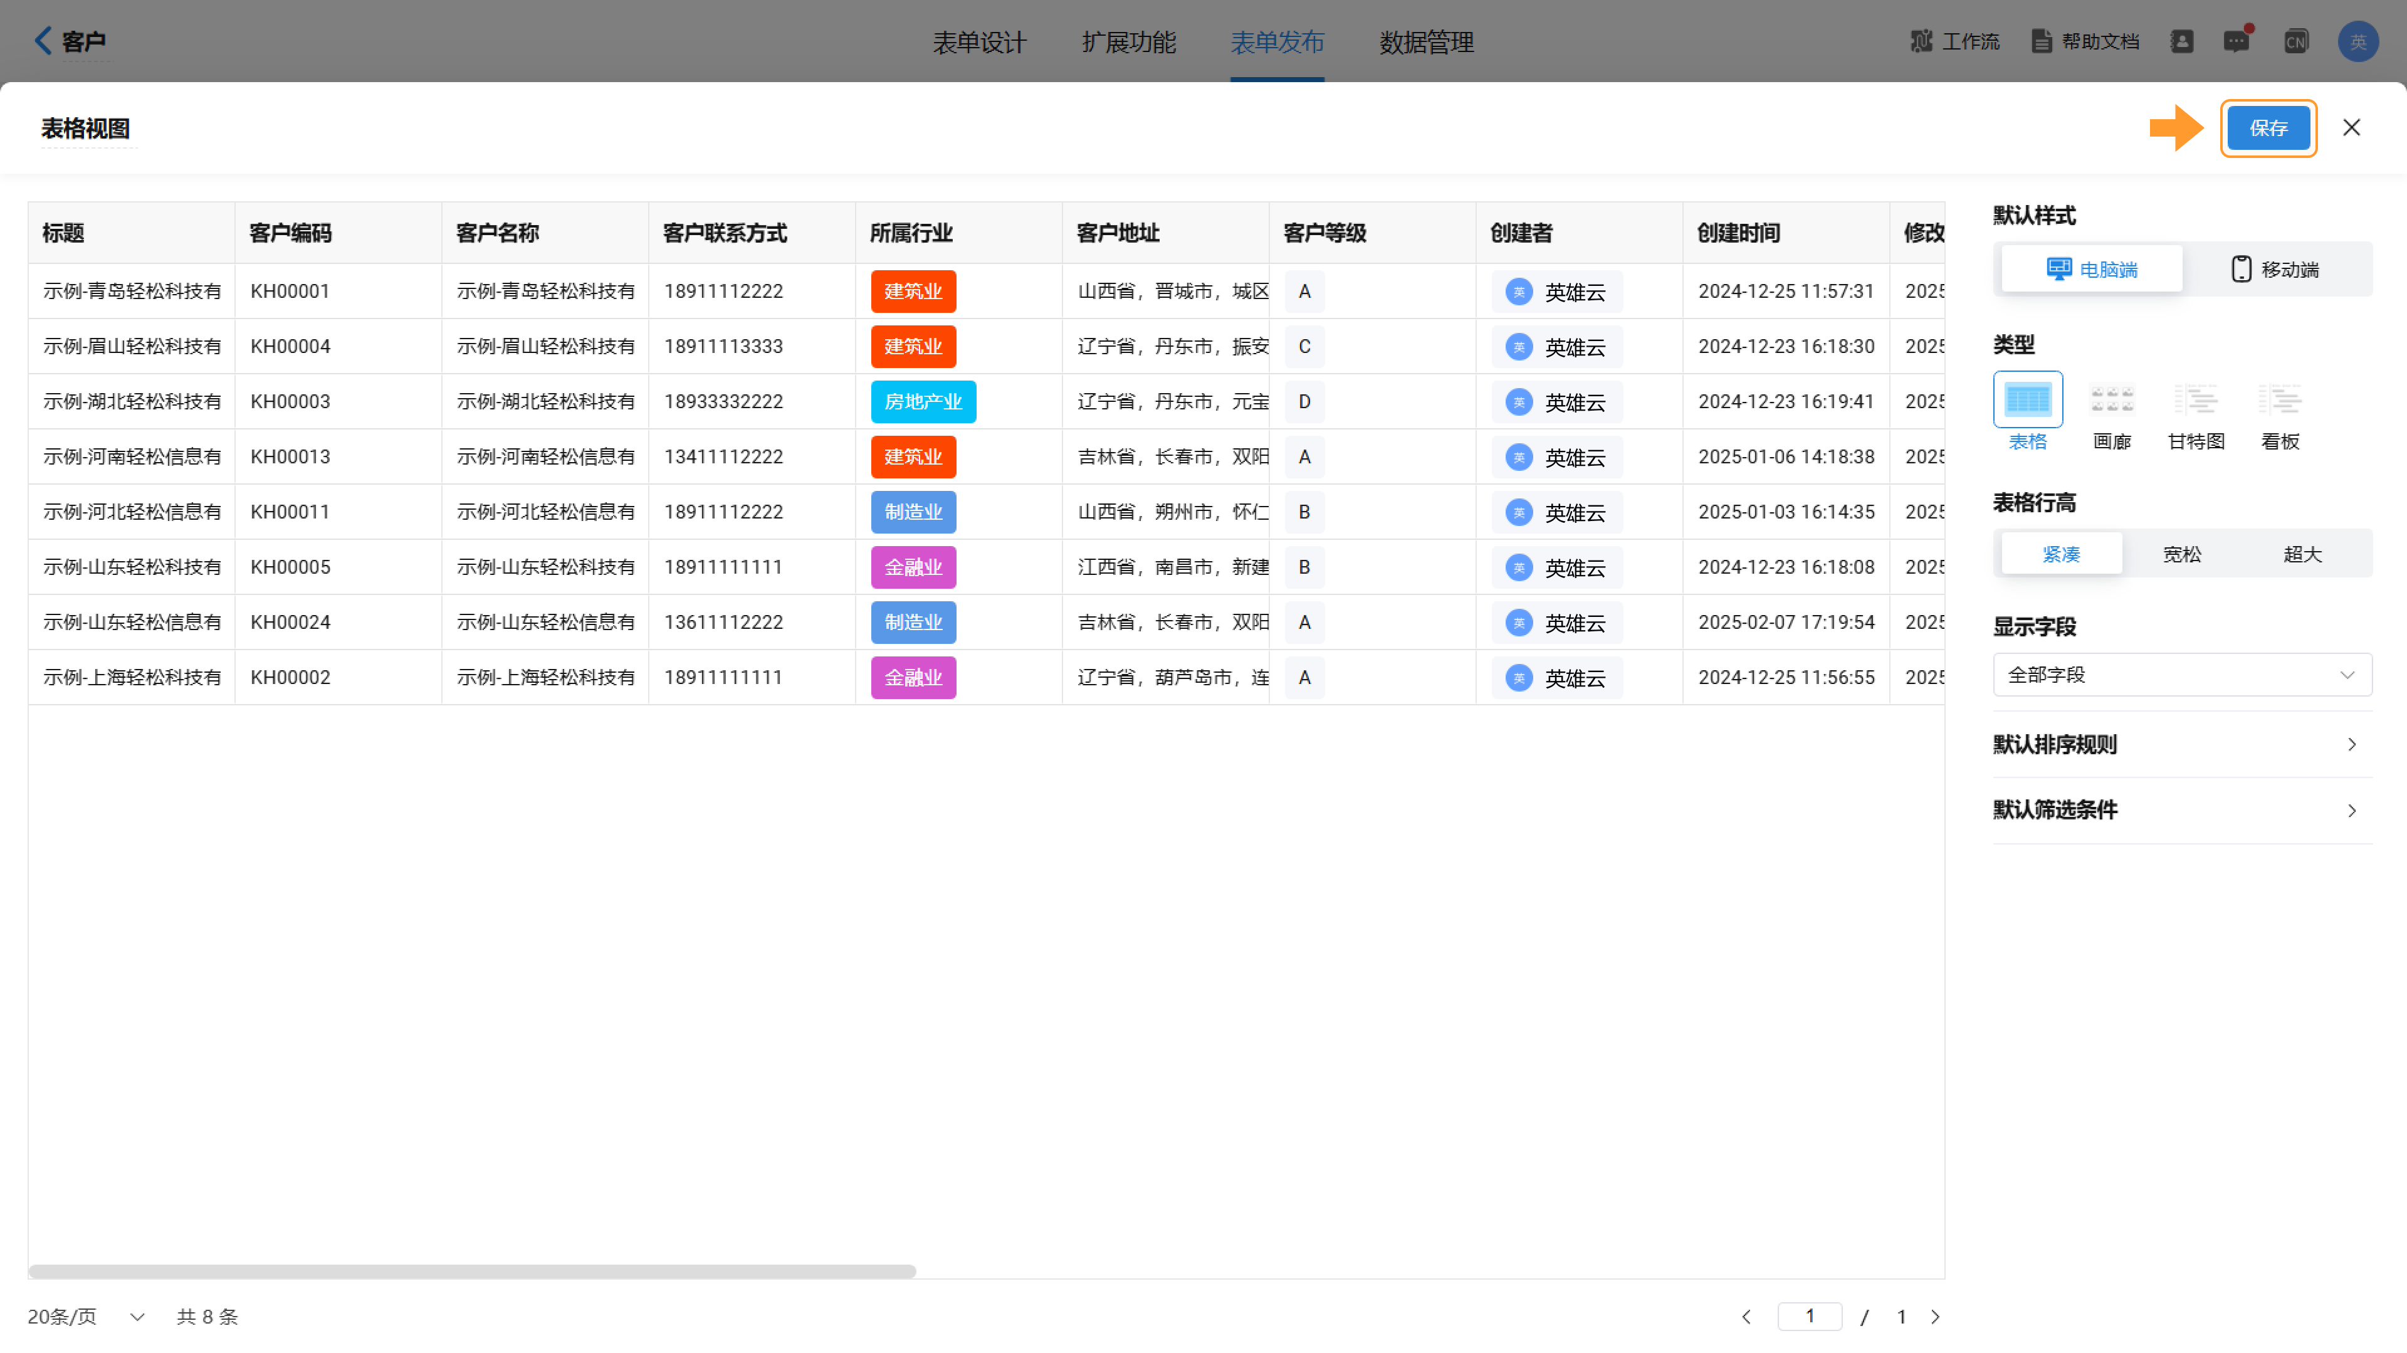
Task: Click the 客户 form name in header
Action: click(x=84, y=42)
